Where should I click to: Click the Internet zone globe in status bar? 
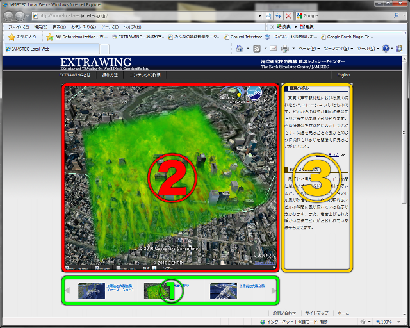point(263,322)
